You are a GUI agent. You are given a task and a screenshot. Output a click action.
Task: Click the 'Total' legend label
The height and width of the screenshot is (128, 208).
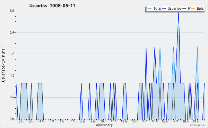tap(157, 8)
